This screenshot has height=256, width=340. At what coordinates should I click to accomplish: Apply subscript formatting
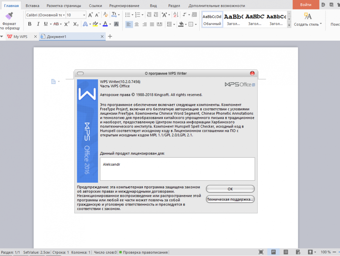[x=76, y=24]
